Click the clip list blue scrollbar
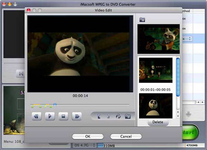This screenshot has width=207, height=150. (x=178, y=77)
